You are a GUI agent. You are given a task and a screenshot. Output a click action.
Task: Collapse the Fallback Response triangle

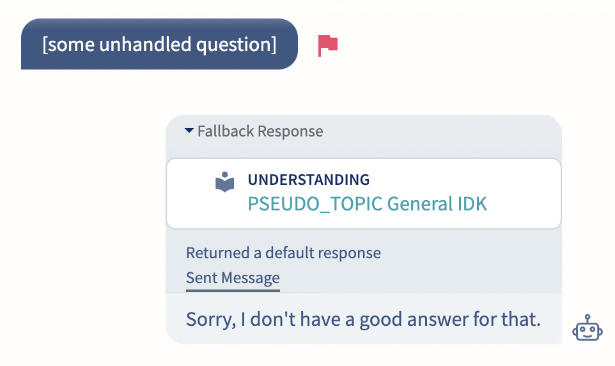(x=189, y=131)
